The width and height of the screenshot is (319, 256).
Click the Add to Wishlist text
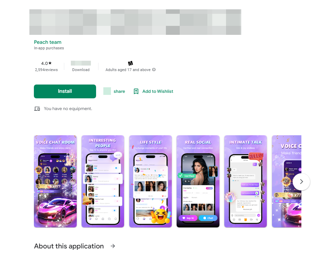coord(158,91)
